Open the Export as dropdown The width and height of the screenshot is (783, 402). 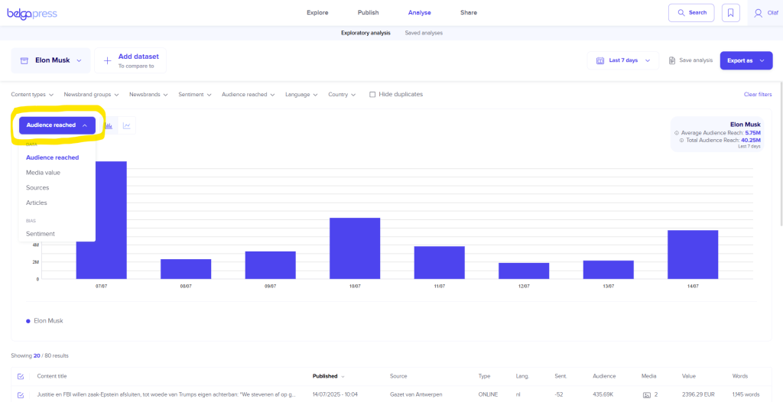coord(746,60)
